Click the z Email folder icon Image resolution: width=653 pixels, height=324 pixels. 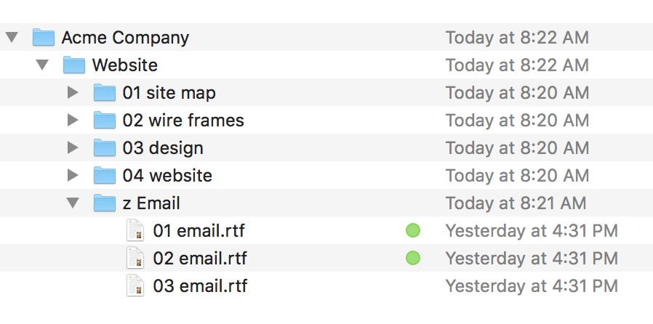(105, 203)
